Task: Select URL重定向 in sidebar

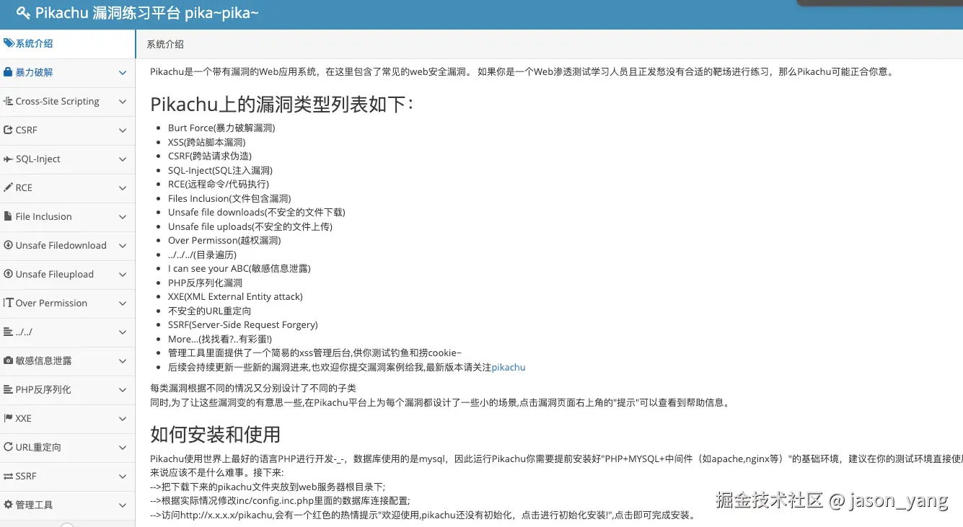Action: pyautogui.click(x=67, y=447)
